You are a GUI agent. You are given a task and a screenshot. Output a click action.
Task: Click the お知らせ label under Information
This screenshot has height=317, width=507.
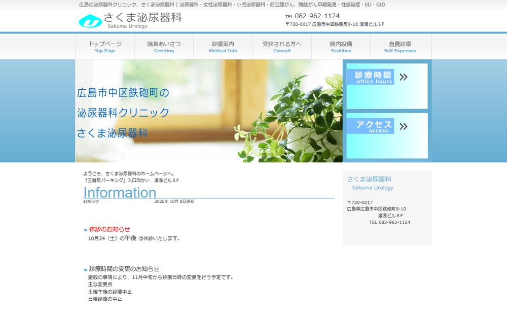point(91,201)
